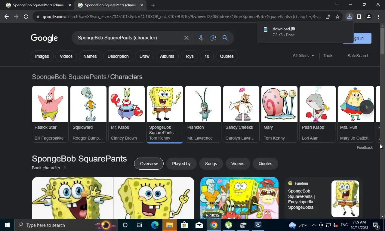This screenshot has width=385, height=231.
Task: Open Plankton character card
Action: [203, 114]
